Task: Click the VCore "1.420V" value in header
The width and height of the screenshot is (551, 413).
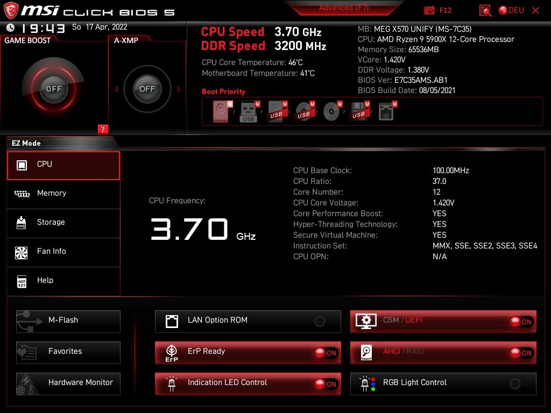Action: click(x=394, y=60)
